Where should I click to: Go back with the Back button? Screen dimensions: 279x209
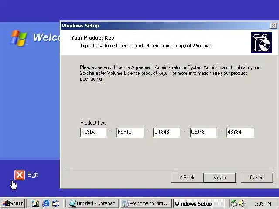click(187, 178)
